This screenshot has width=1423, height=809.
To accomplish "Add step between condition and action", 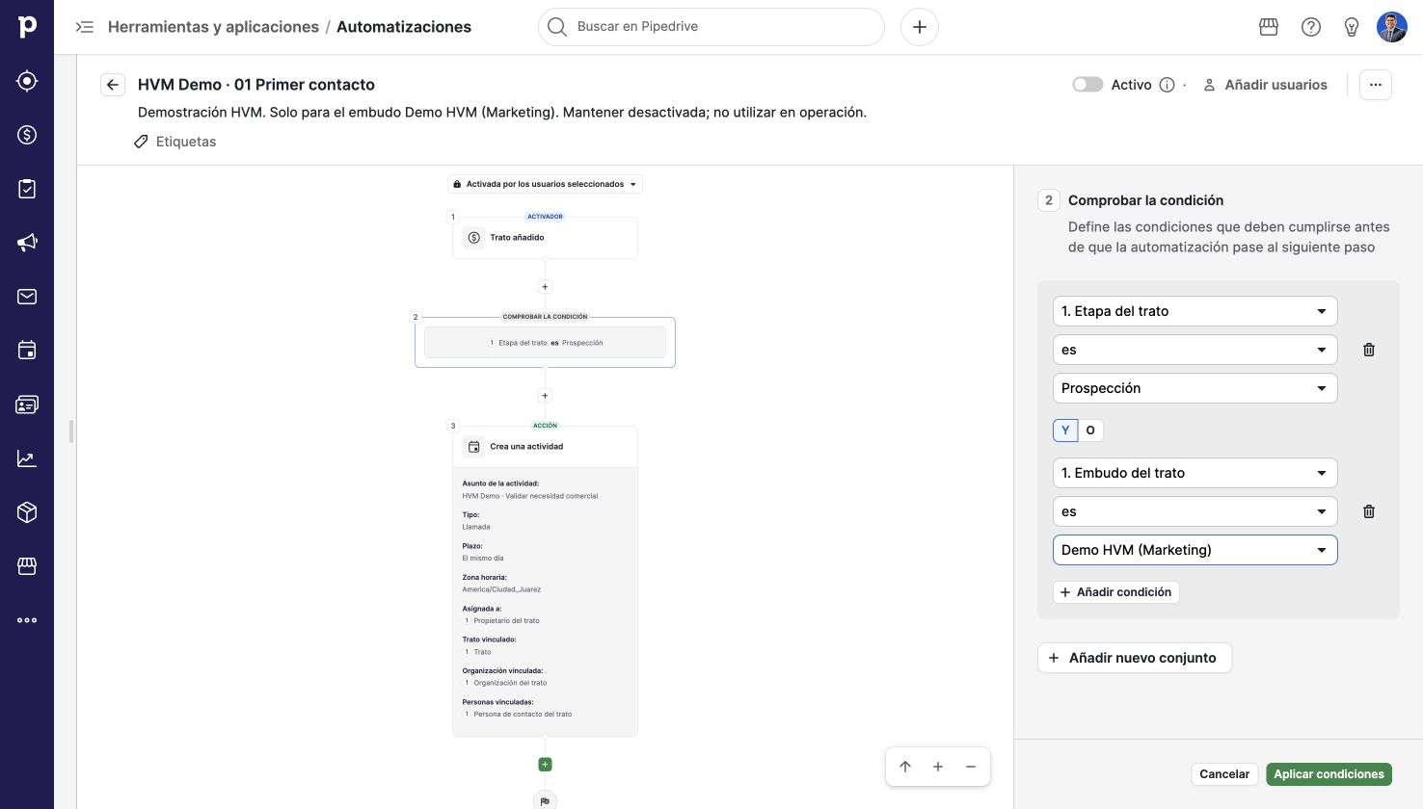I will (545, 396).
